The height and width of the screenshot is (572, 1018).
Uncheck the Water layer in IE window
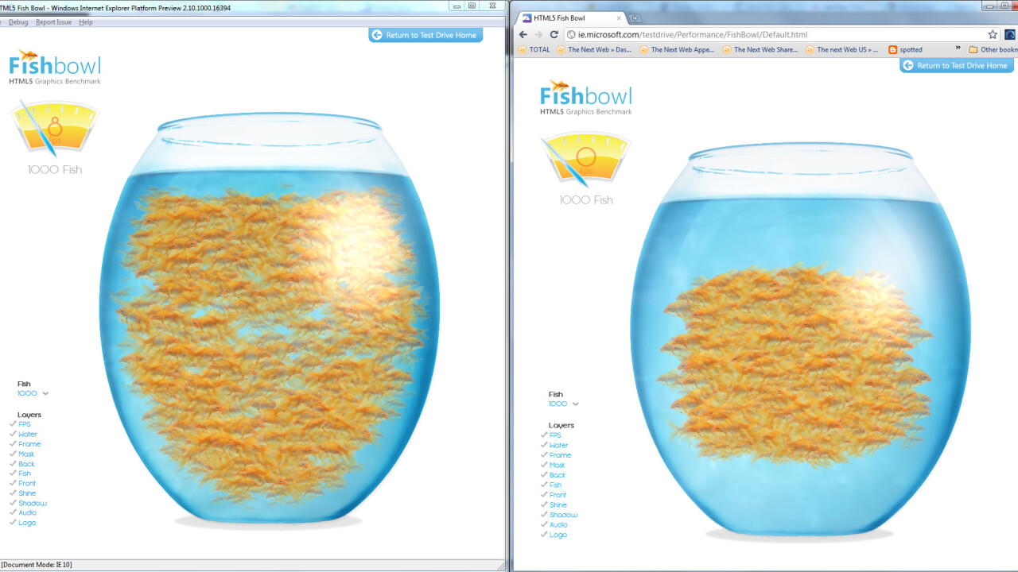(x=27, y=435)
